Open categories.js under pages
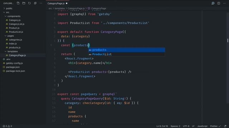The image size is (229, 128). (15, 39)
